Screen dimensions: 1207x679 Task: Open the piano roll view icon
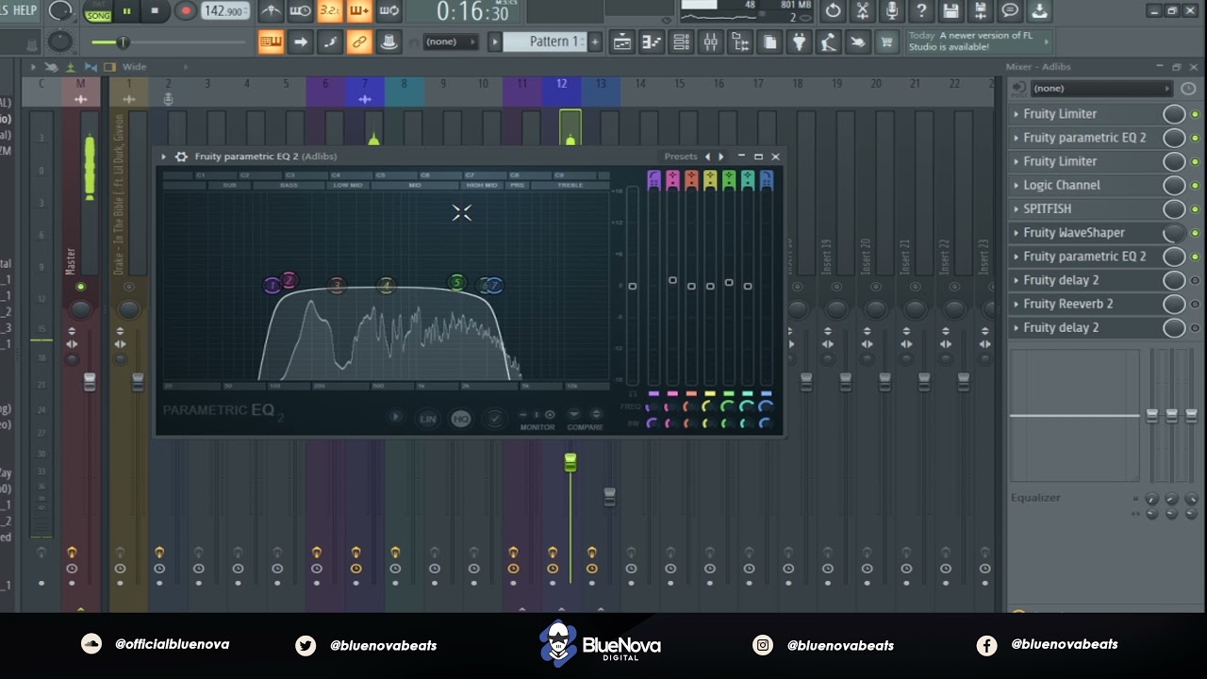[652, 41]
